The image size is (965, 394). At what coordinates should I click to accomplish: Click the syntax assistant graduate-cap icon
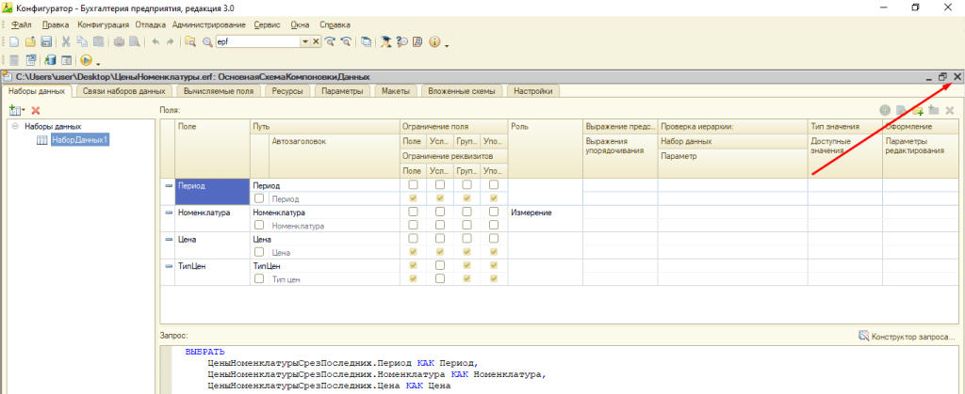[x=386, y=42]
